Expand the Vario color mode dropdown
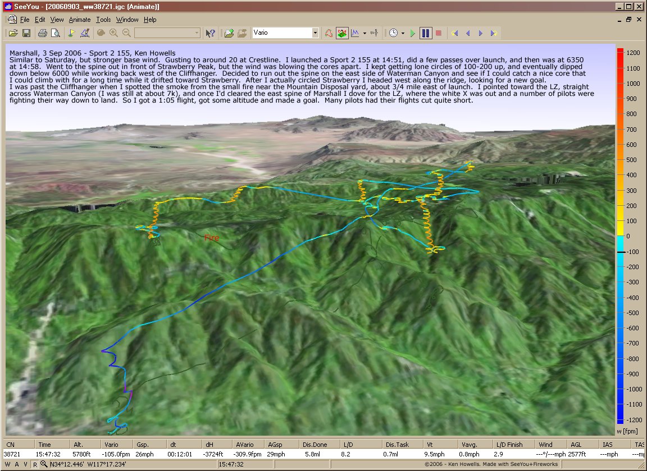The width and height of the screenshot is (647, 471). 315,33
